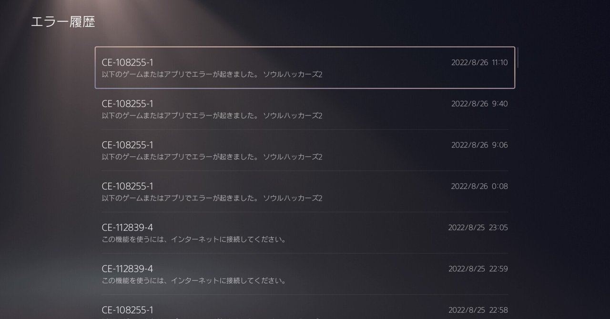Click the error list scrollbar thumb
Screen dimensions: 610x319
(x=518, y=57)
